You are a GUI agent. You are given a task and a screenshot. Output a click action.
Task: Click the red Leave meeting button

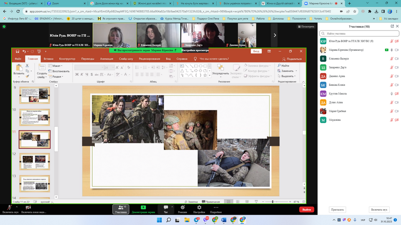coord(306,210)
